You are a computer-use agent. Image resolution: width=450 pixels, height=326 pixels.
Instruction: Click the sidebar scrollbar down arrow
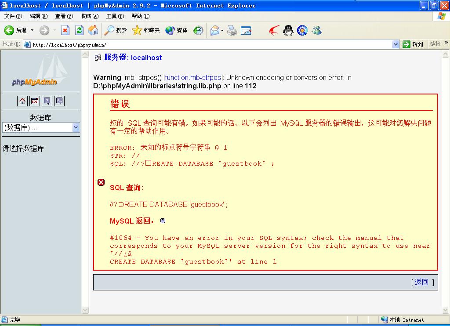pos(85,310)
